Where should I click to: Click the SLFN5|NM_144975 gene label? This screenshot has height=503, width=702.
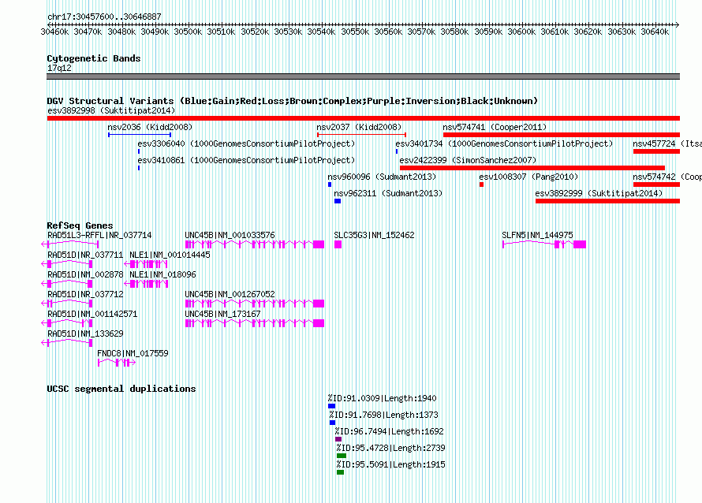[537, 236]
